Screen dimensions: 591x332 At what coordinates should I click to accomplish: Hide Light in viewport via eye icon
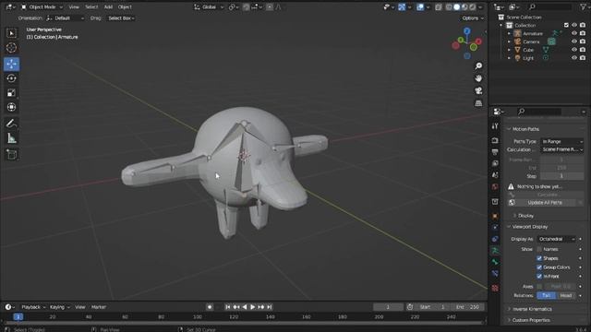click(x=574, y=58)
